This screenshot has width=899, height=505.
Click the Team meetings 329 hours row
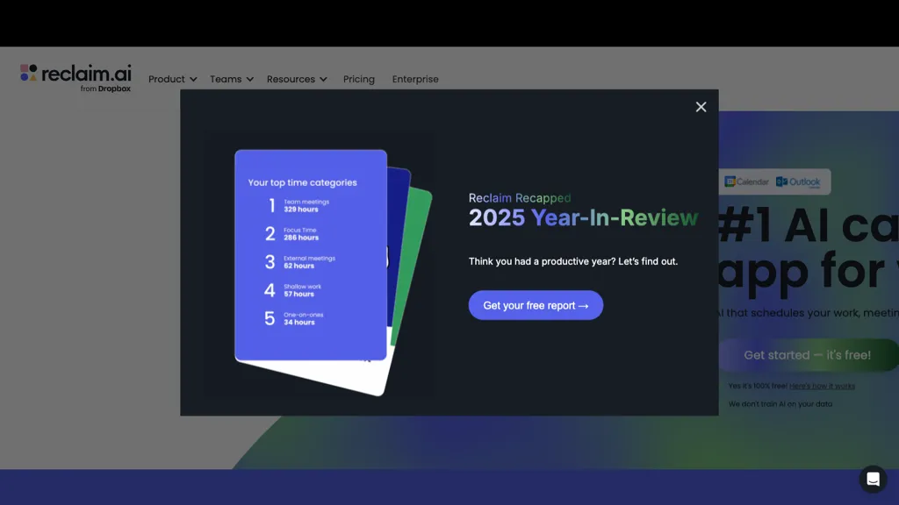[298, 205]
